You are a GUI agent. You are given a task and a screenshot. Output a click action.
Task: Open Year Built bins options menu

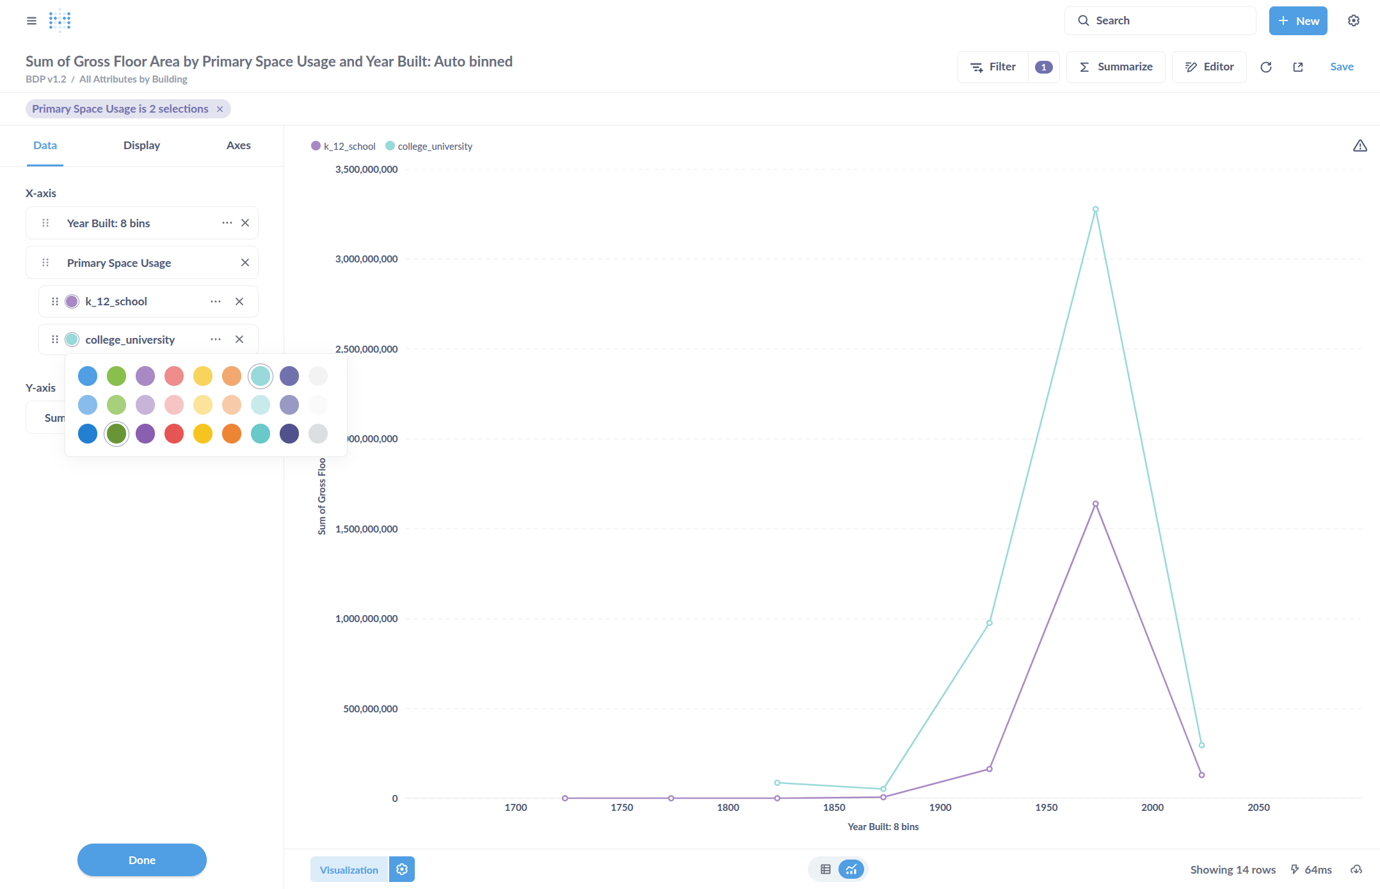pos(227,223)
